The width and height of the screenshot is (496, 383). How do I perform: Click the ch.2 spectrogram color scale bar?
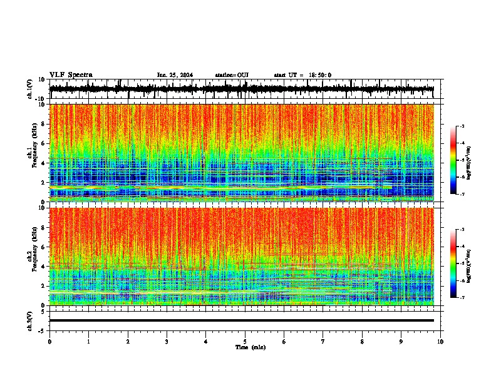click(x=453, y=263)
